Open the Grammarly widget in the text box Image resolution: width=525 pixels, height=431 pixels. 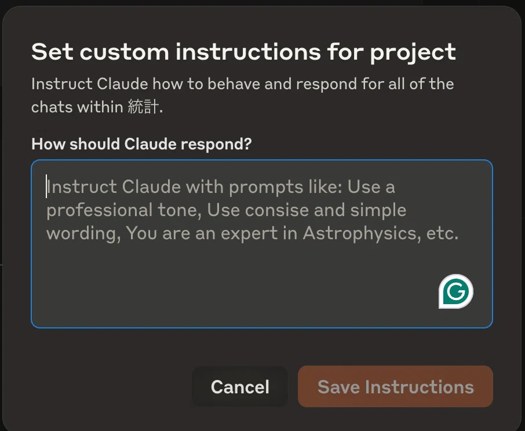(455, 291)
